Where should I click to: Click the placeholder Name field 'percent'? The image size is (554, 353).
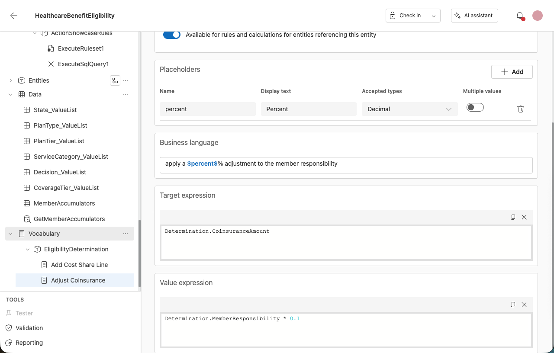tap(208, 109)
